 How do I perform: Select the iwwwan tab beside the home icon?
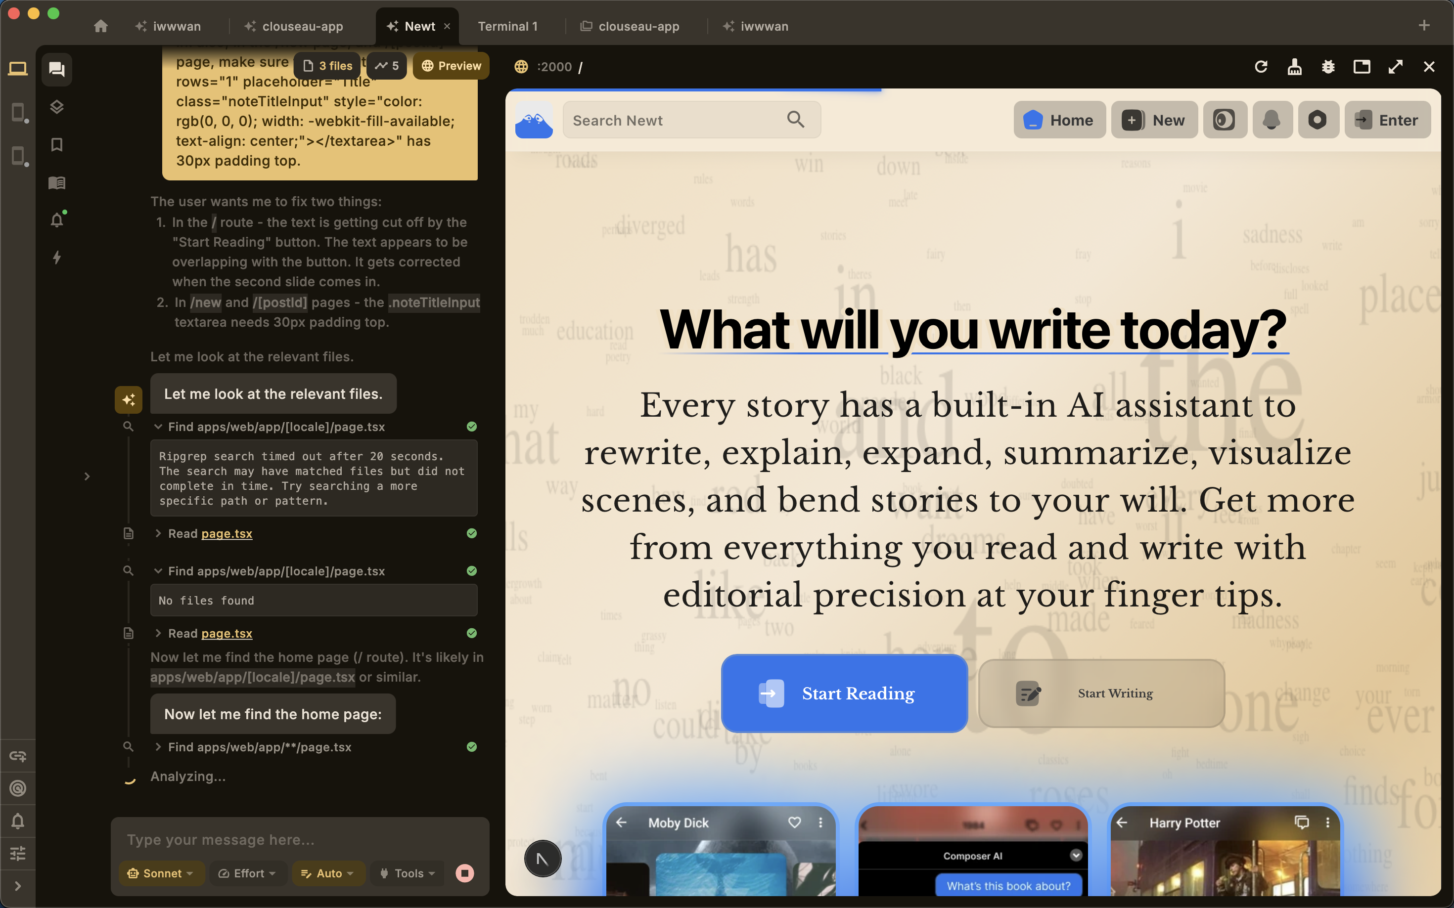pyautogui.click(x=168, y=26)
